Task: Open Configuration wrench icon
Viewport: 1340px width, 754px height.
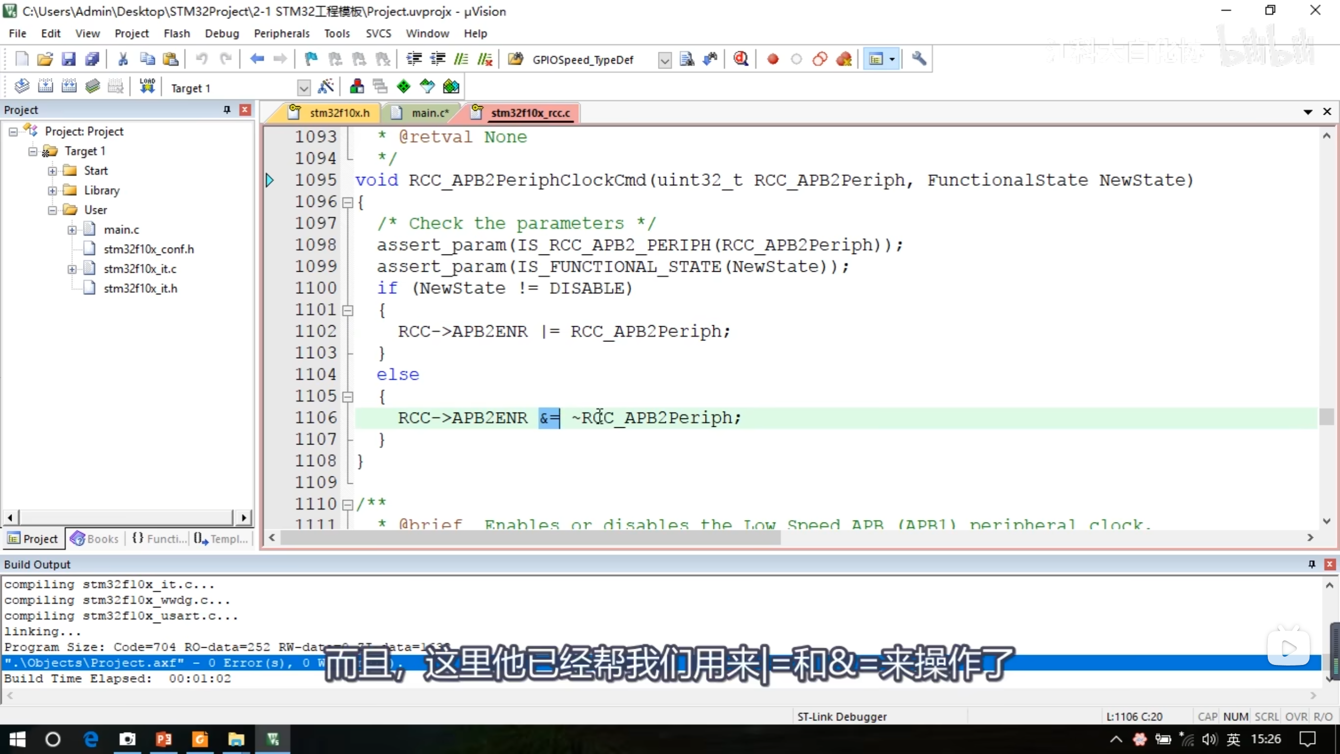Action: [919, 59]
